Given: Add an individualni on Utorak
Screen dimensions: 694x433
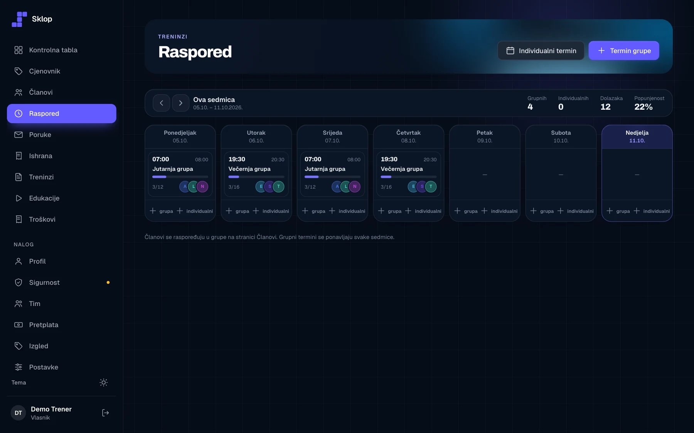Looking at the screenshot, I should pyautogui.click(x=271, y=211).
